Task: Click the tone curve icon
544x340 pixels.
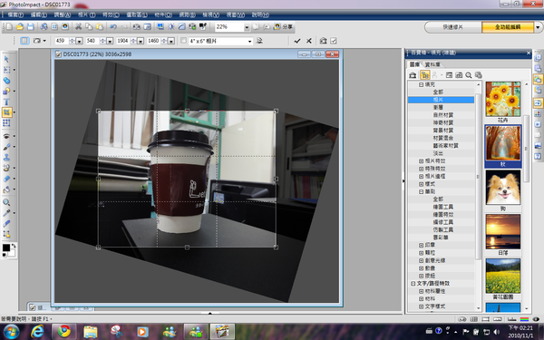Action: pyautogui.click(x=182, y=26)
